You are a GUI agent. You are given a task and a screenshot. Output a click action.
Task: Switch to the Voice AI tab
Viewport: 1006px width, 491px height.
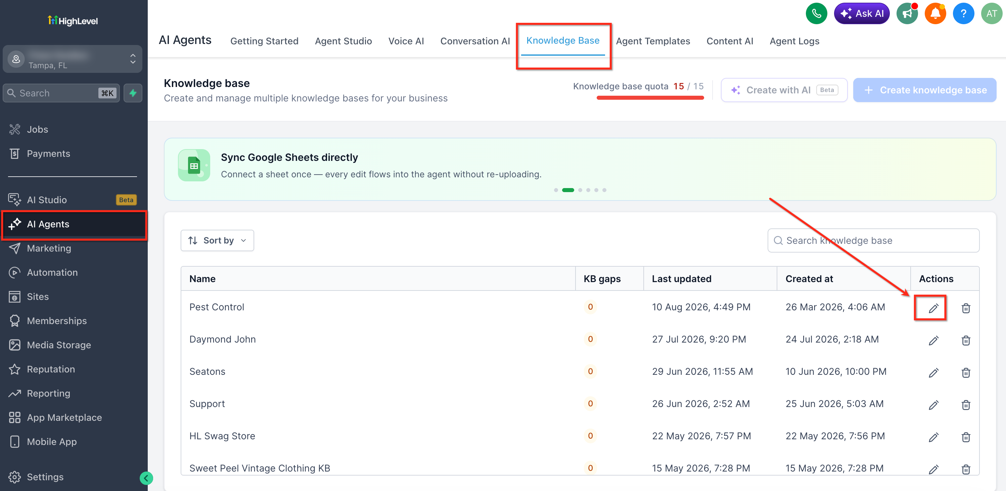click(x=406, y=41)
